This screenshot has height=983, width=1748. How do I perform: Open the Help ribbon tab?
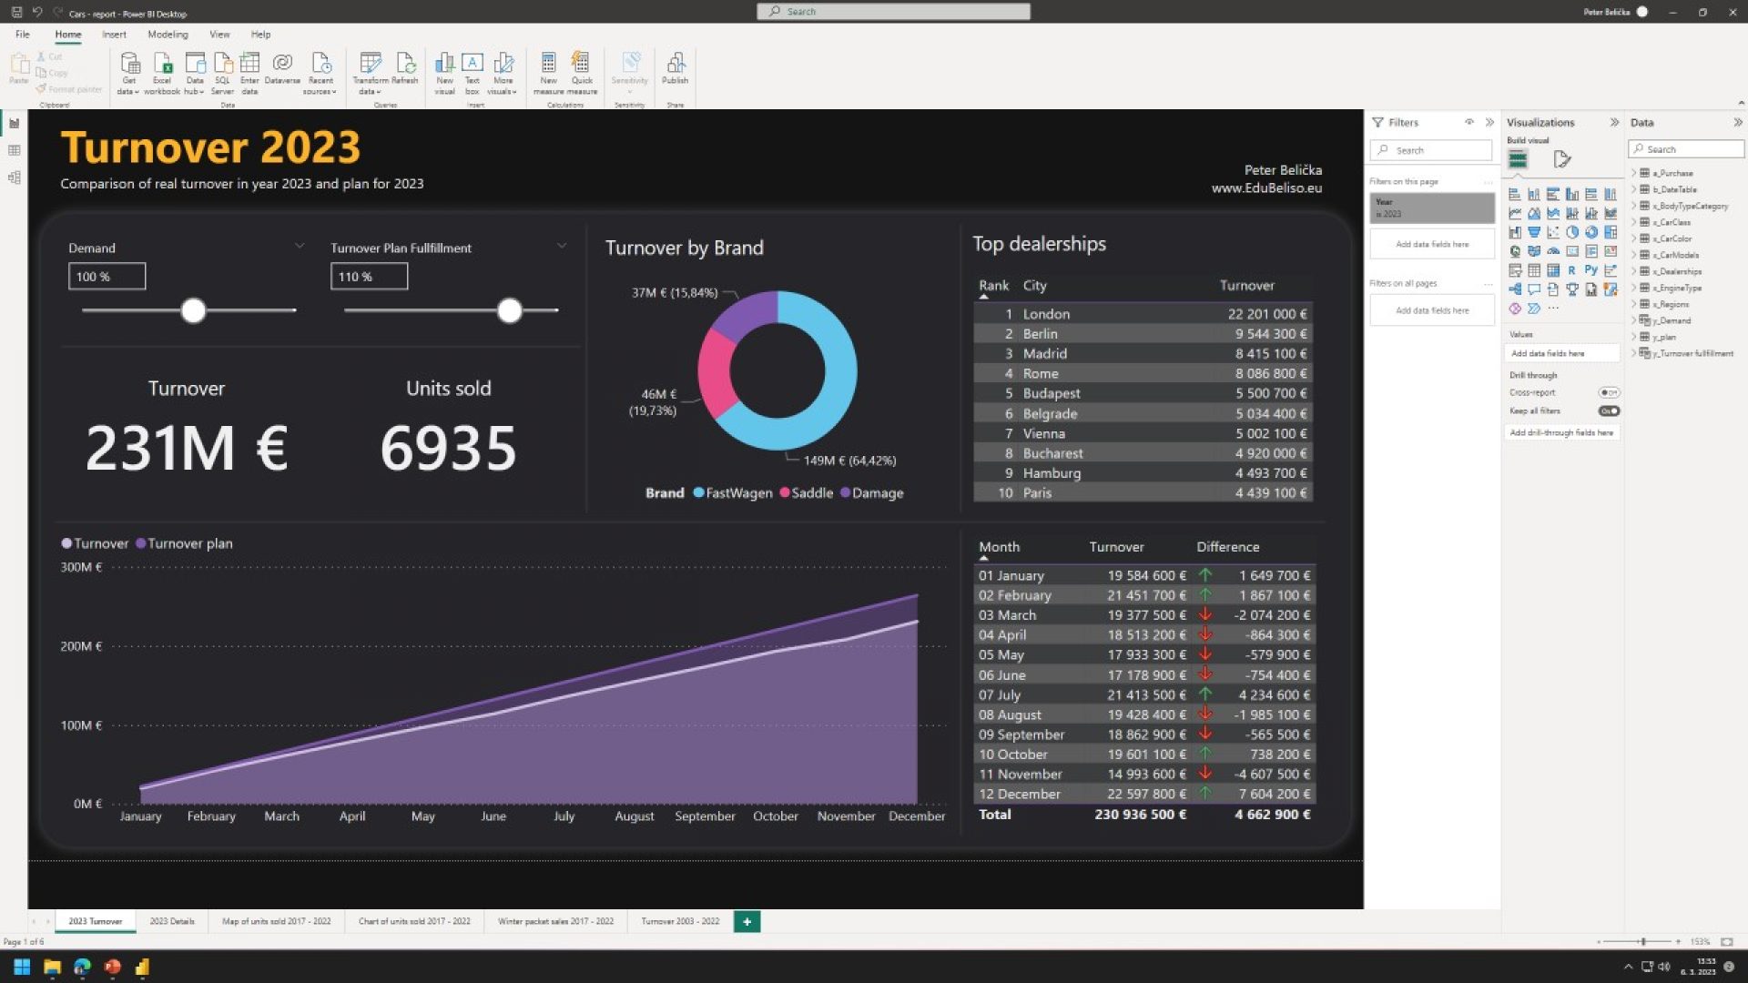pyautogui.click(x=260, y=35)
